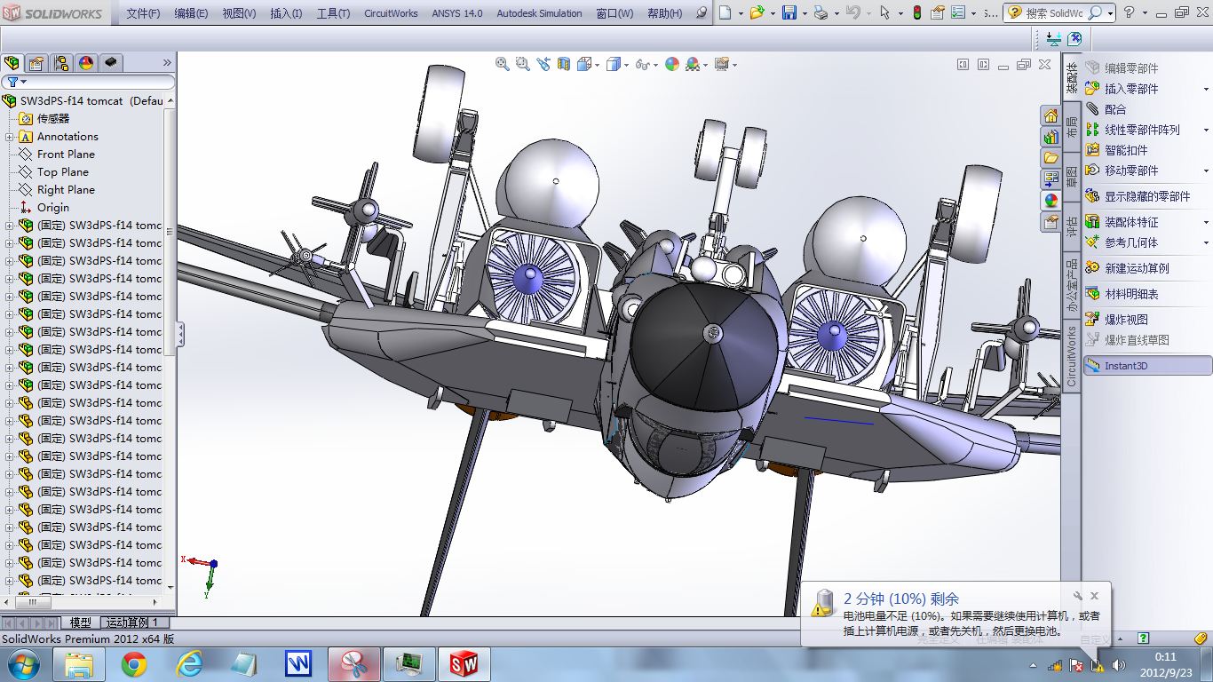Open the FeatureManager design tree tab
This screenshot has width=1213, height=682.
pyautogui.click(x=12, y=63)
